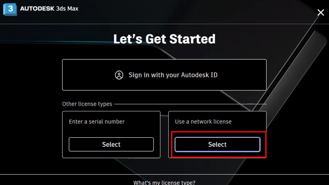Open the "What's my license type?" link
Screen dimensions: 329x185
[164, 182]
